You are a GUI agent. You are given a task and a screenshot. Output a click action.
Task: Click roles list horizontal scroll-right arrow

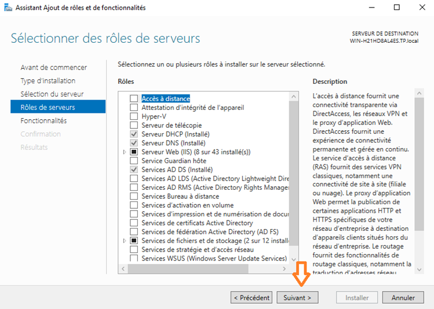[285, 268]
